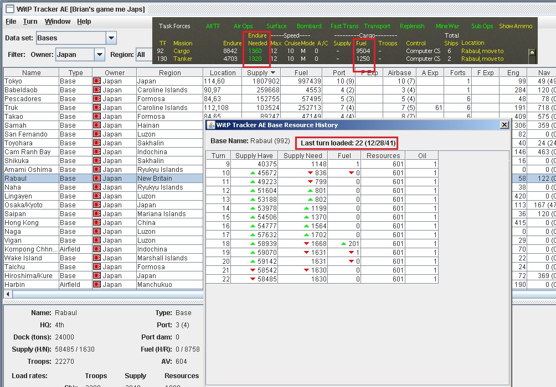The height and width of the screenshot is (387, 556).
Task: Sort bases by the Location column
Action: point(223,72)
